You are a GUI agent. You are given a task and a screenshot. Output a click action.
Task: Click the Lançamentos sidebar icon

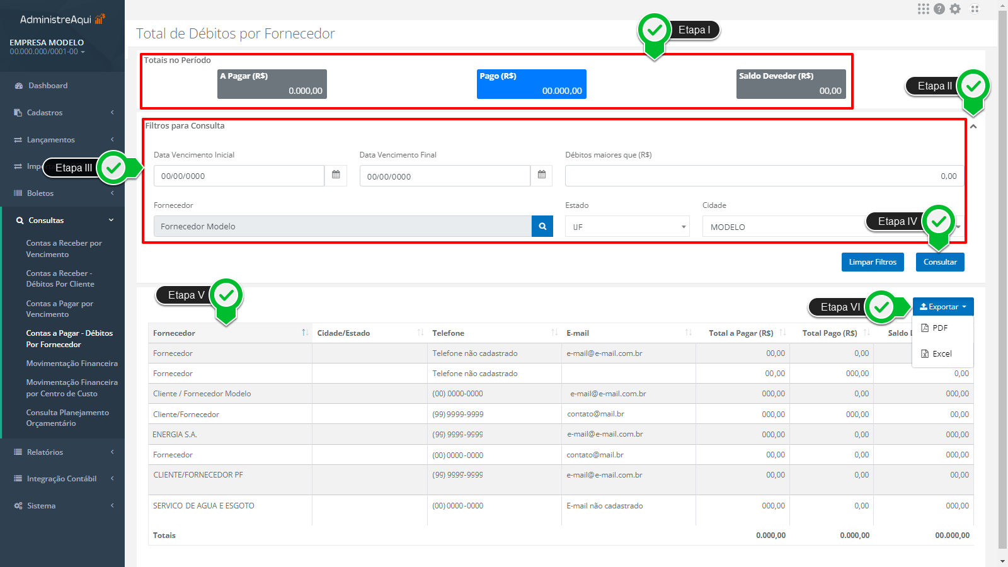pos(18,140)
